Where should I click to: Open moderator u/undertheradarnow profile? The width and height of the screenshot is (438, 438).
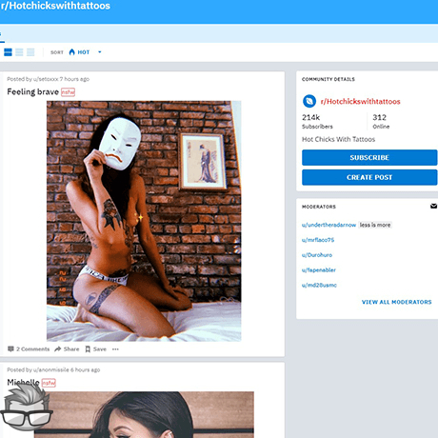tap(328, 225)
